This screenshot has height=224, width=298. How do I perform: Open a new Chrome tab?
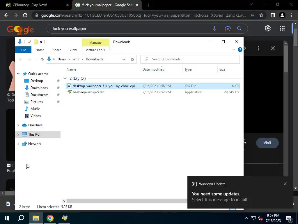(x=148, y=5)
